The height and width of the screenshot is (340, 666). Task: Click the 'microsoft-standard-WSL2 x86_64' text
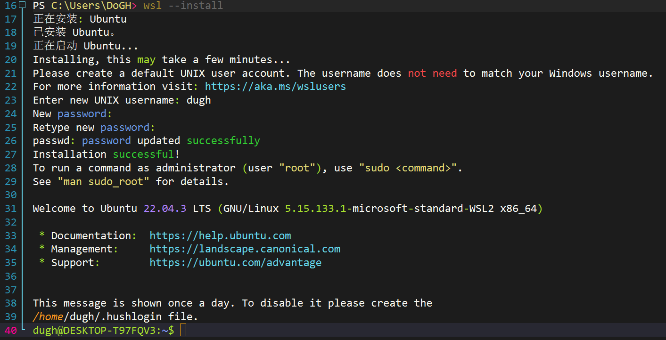click(445, 209)
